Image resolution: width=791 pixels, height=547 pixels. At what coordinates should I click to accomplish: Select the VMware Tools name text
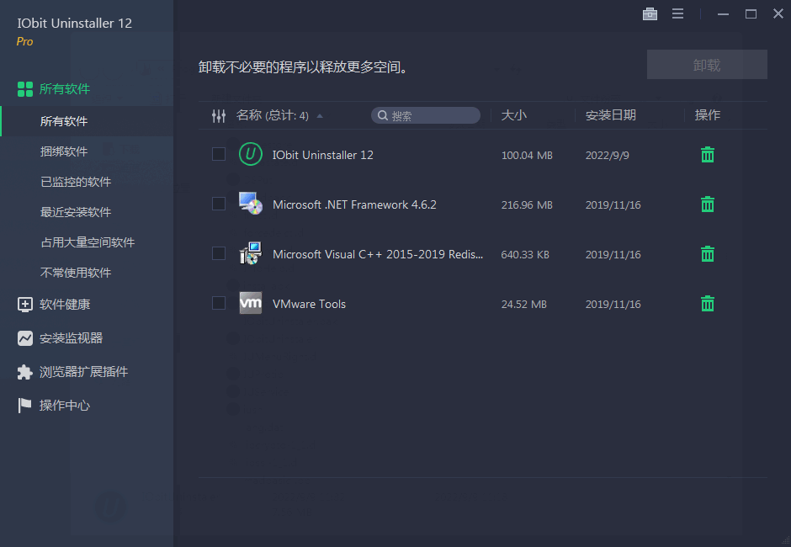309,304
